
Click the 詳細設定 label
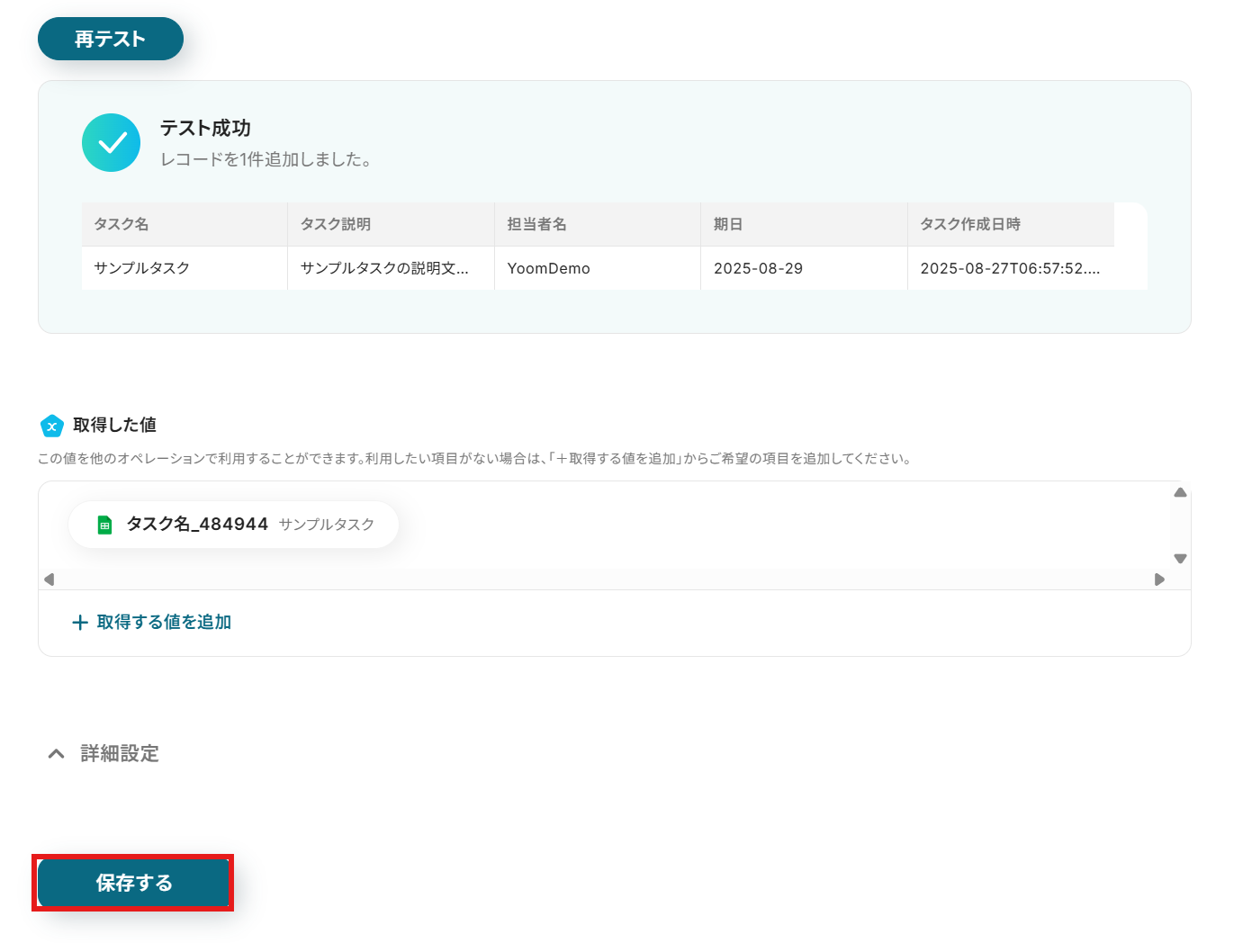tap(120, 753)
